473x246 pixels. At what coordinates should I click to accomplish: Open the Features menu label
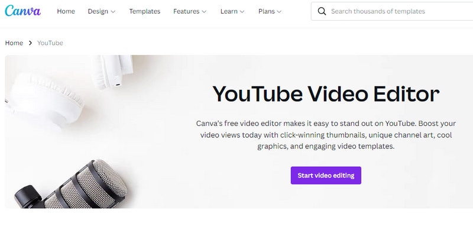point(186,11)
